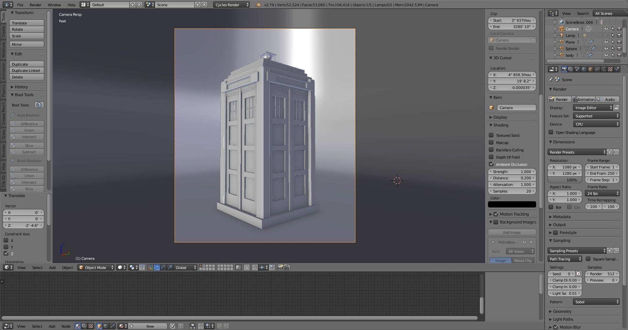This screenshot has width=628, height=330.
Task: Disable Ambient Occlusion checkbox
Action: [491, 164]
